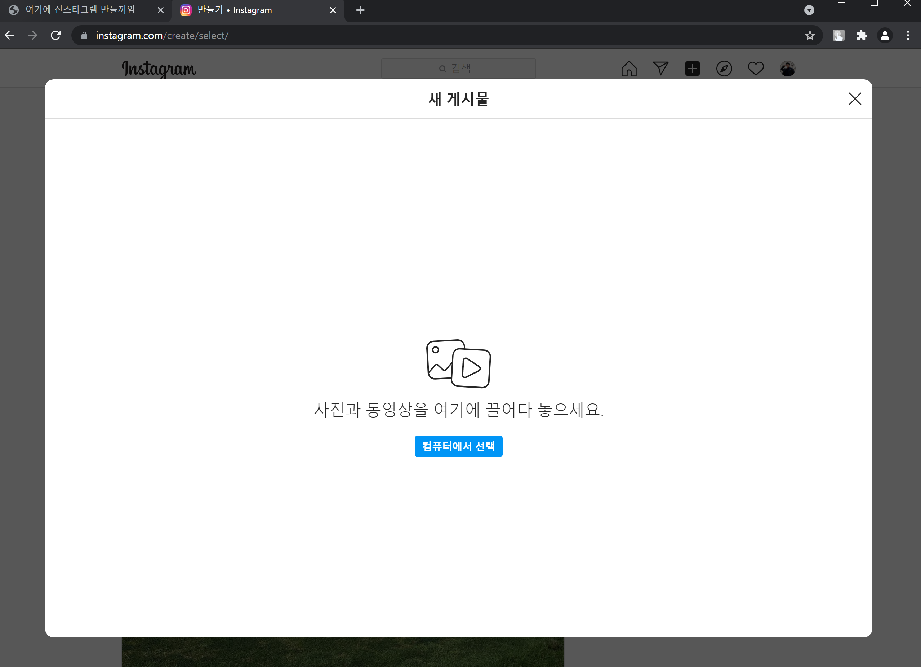The height and width of the screenshot is (667, 921).
Task: Click the 검색 search field
Action: coord(458,69)
